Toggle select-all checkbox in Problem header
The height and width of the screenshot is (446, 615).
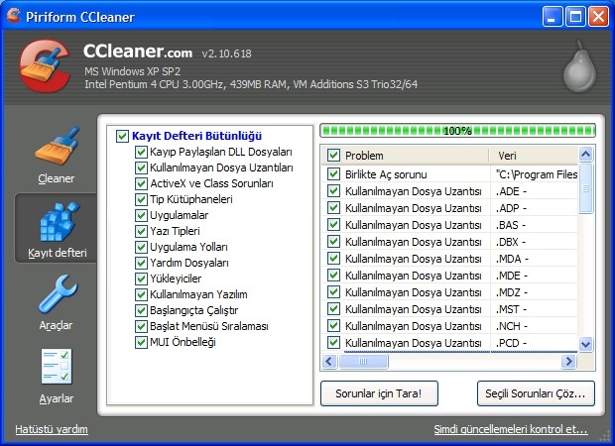pyautogui.click(x=333, y=156)
